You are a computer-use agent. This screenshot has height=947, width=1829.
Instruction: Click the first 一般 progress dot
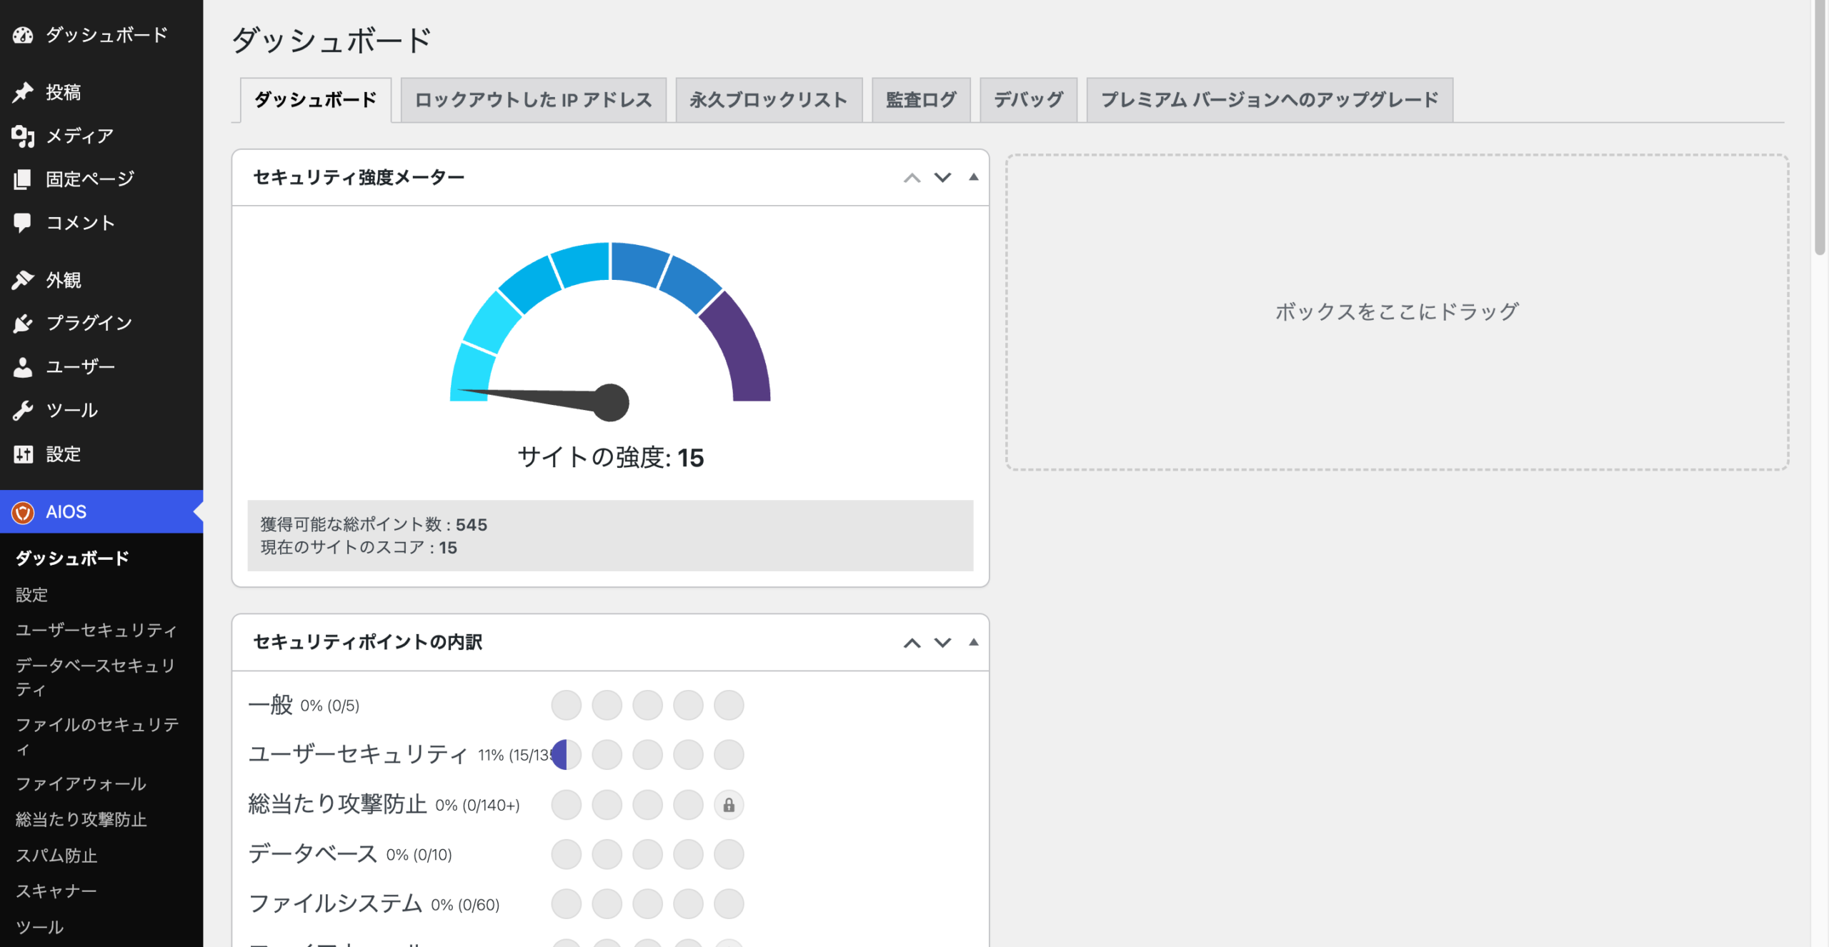[566, 706]
